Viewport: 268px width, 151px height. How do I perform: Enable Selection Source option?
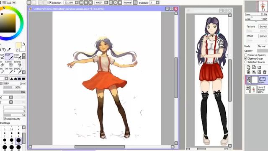[246, 62]
